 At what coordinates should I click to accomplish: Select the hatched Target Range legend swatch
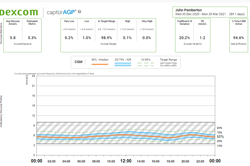click(x=168, y=64)
